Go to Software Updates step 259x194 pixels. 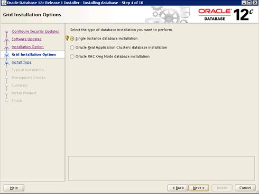point(26,39)
